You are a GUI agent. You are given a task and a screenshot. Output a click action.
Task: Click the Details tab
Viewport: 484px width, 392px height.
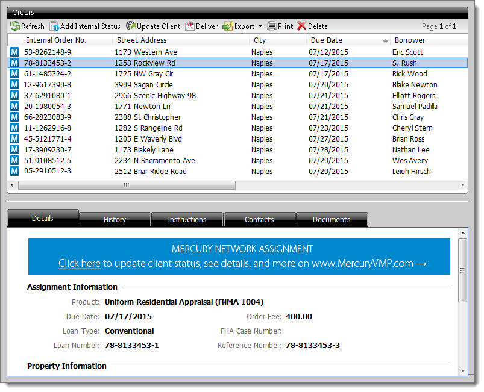(43, 219)
